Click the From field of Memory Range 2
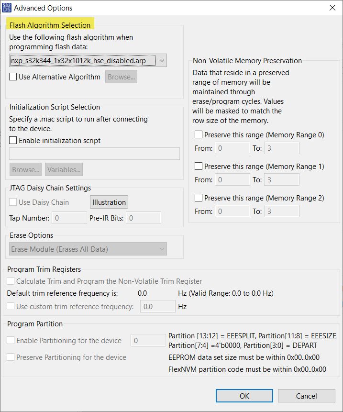343x412 pixels. 232,211
